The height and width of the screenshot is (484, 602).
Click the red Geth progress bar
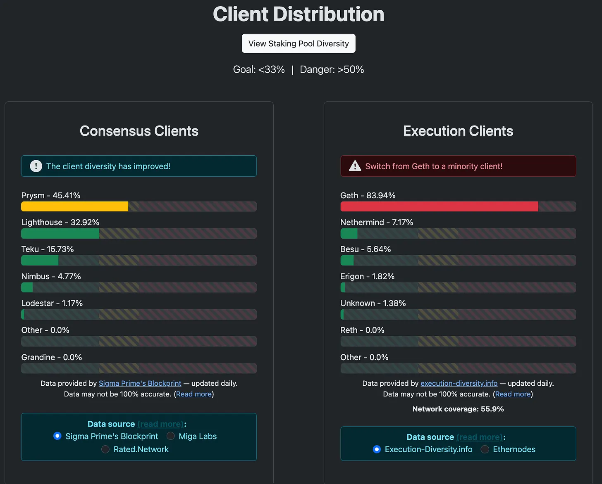[439, 206]
